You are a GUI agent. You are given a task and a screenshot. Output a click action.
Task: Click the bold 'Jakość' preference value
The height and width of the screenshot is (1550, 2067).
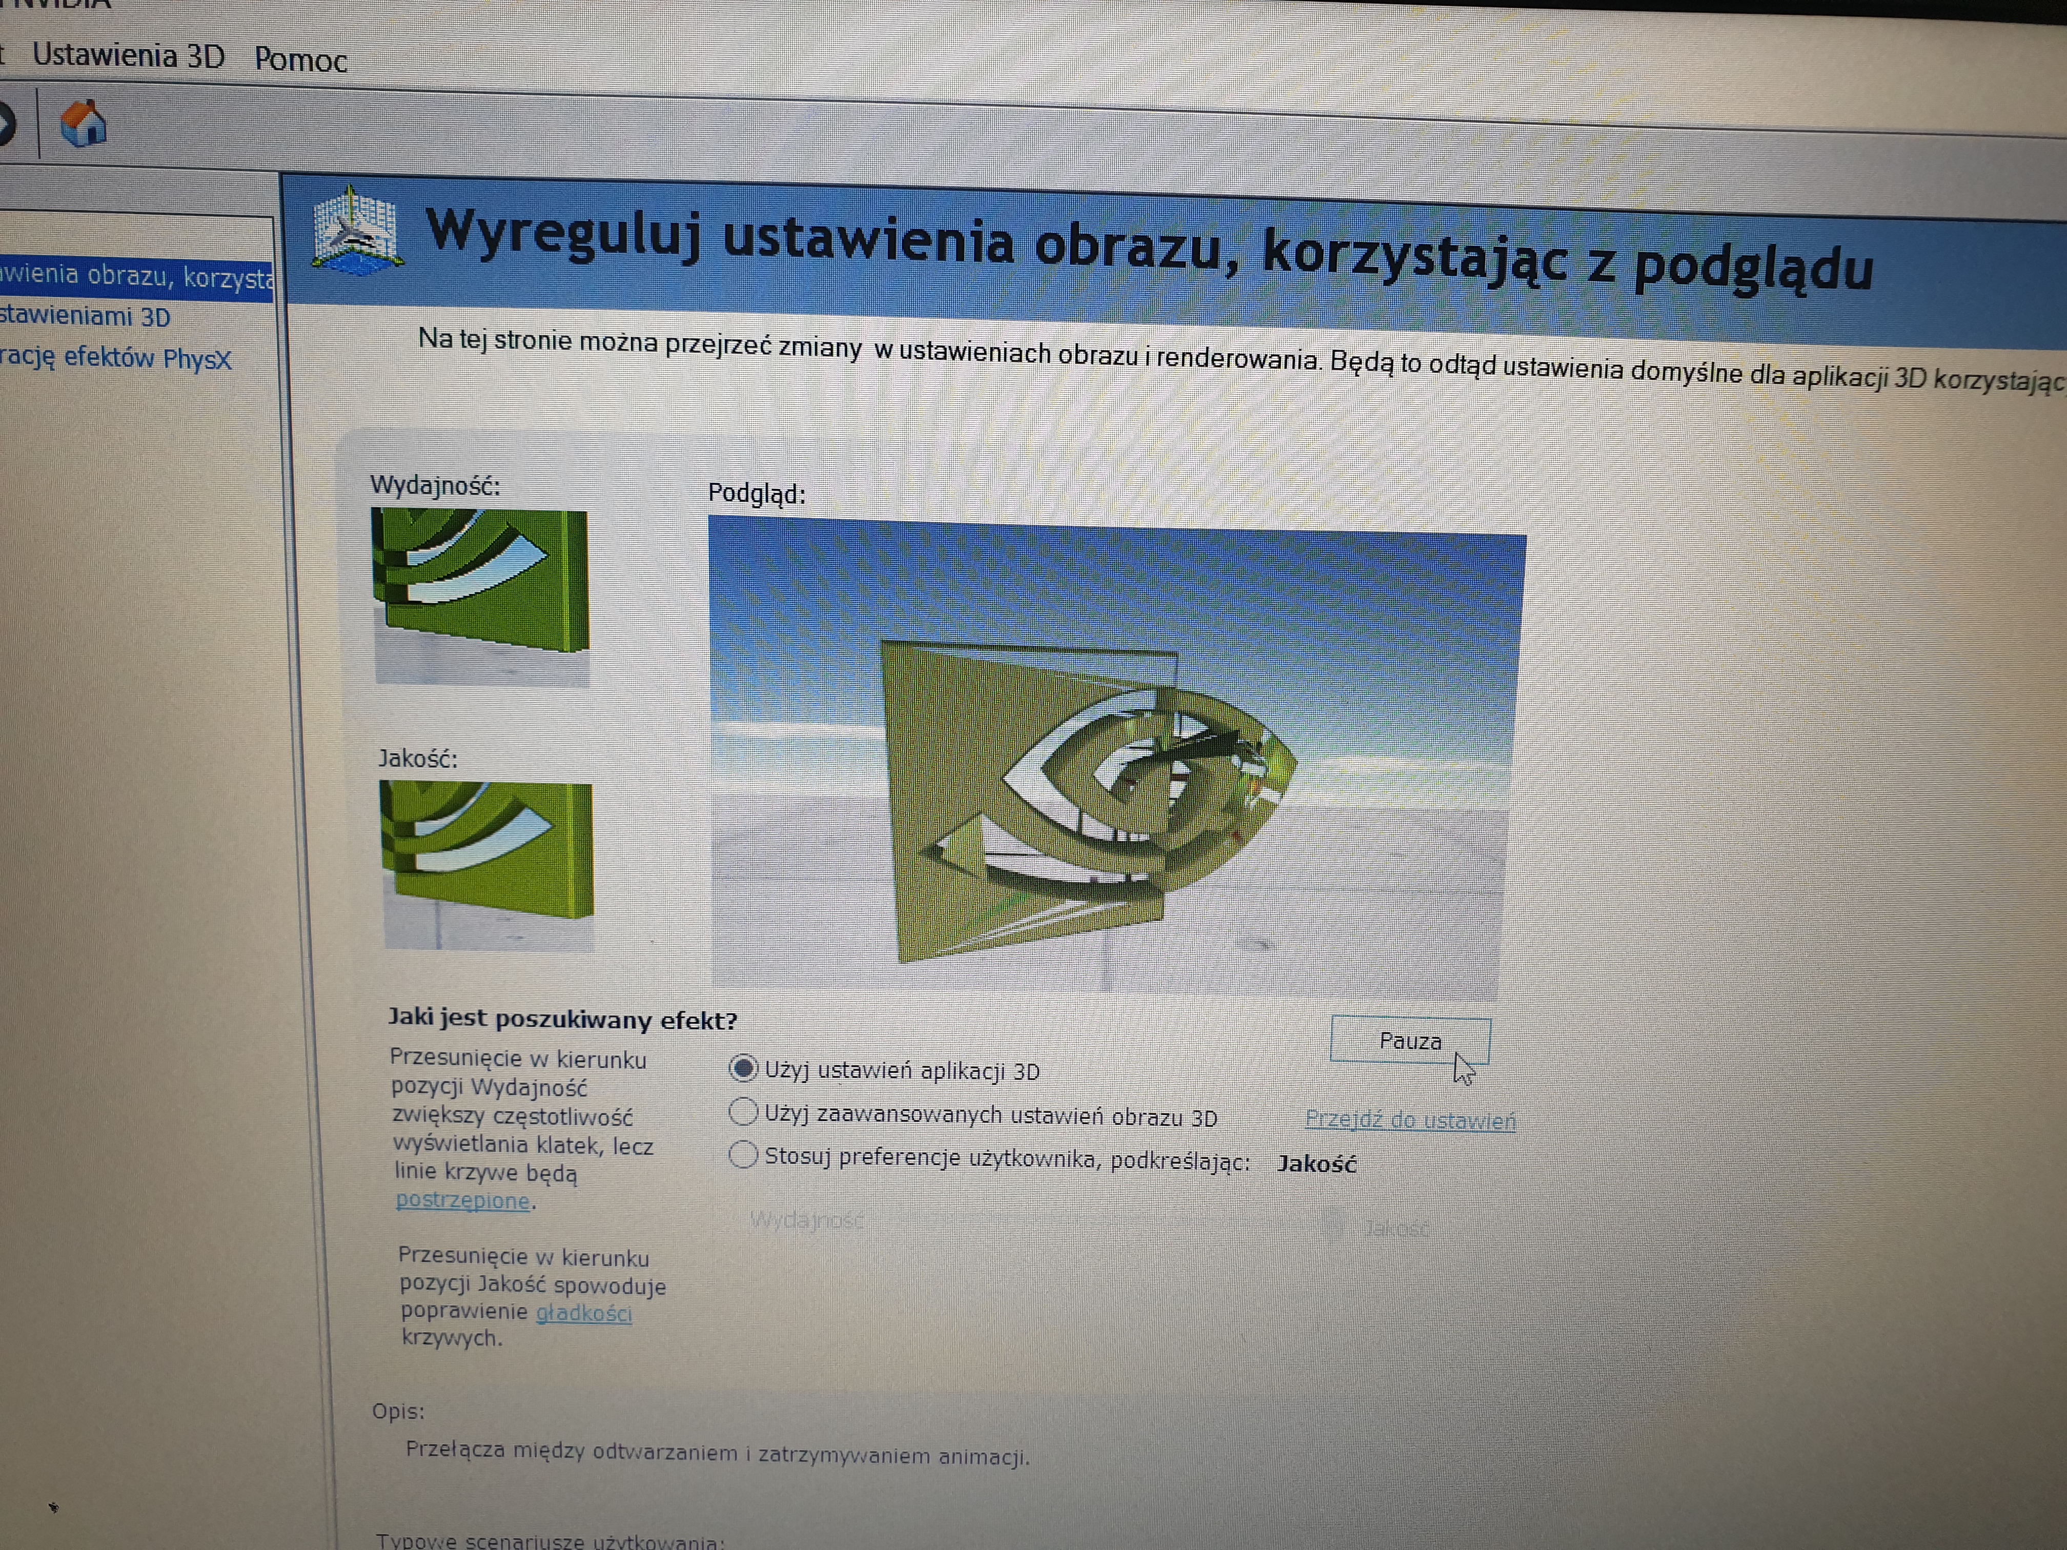(x=1316, y=1164)
